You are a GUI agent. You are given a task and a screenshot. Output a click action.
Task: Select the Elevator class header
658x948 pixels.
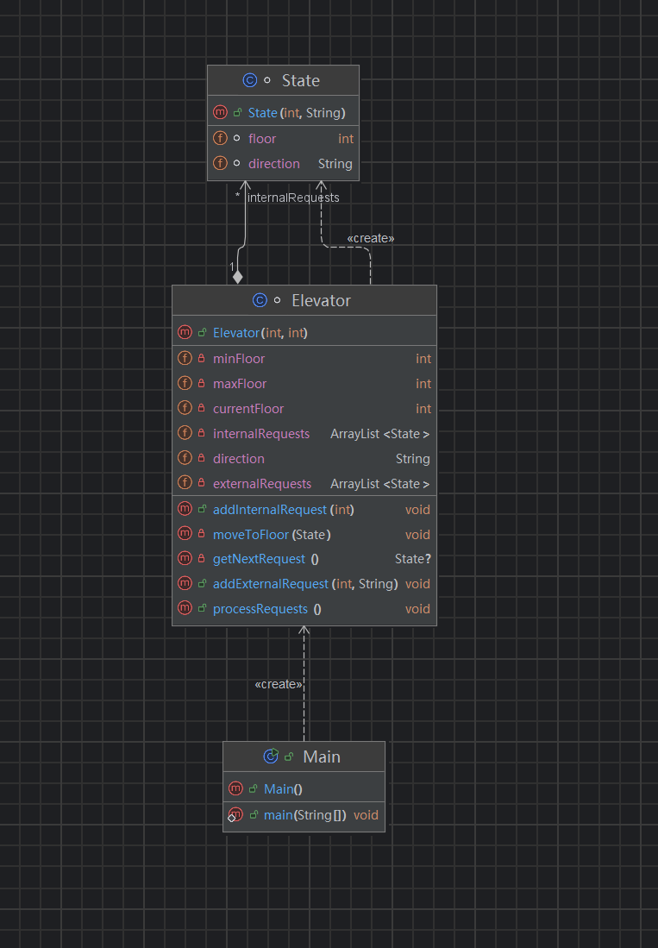tap(304, 300)
